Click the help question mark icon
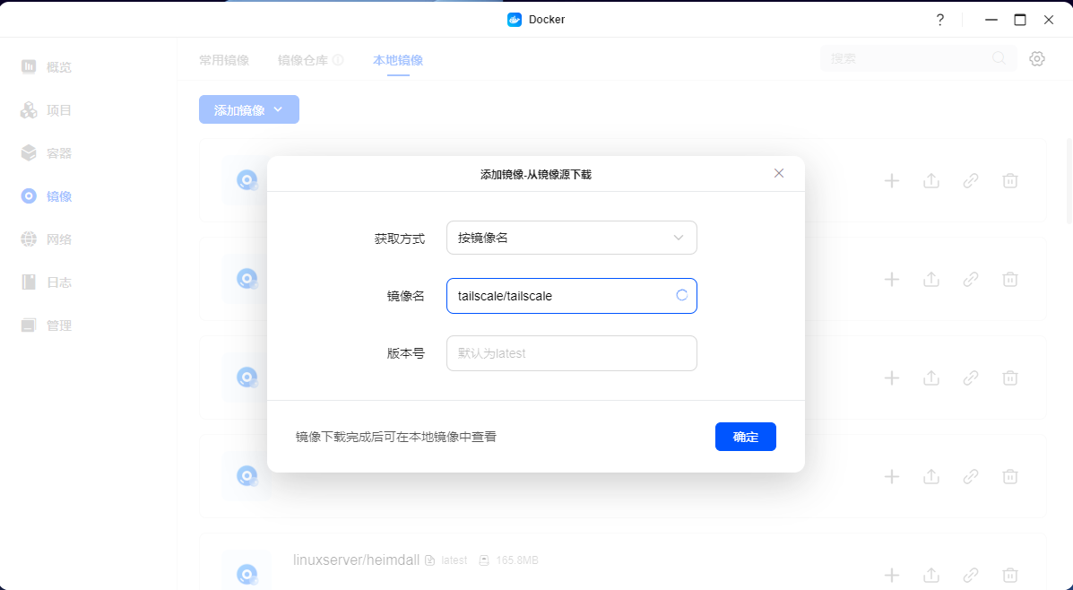 click(x=940, y=20)
